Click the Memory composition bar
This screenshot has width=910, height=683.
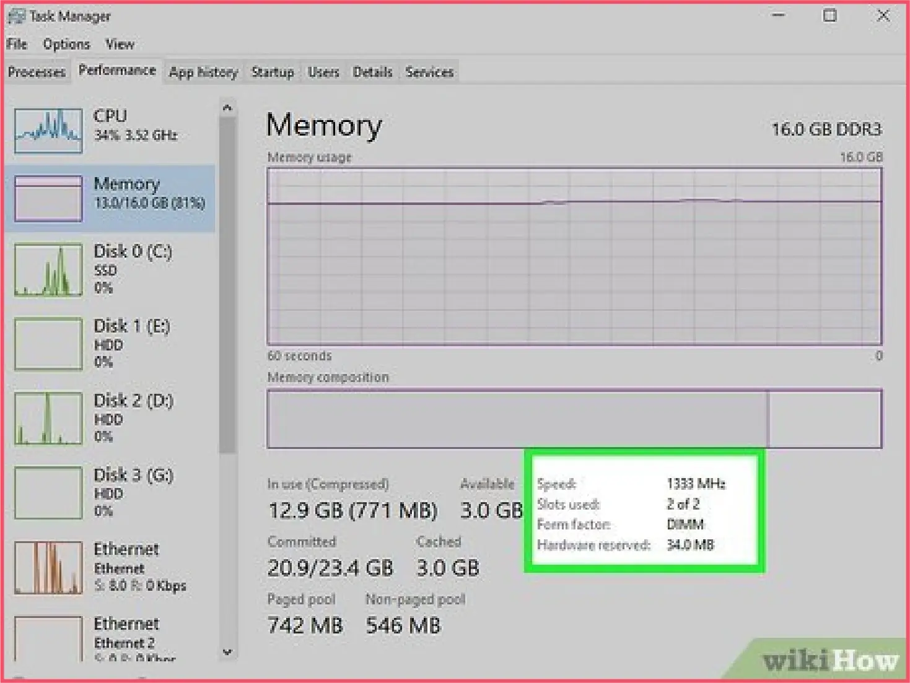click(574, 419)
